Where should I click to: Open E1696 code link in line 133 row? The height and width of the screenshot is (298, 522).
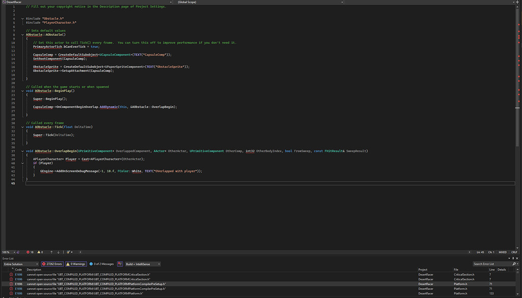19,293
